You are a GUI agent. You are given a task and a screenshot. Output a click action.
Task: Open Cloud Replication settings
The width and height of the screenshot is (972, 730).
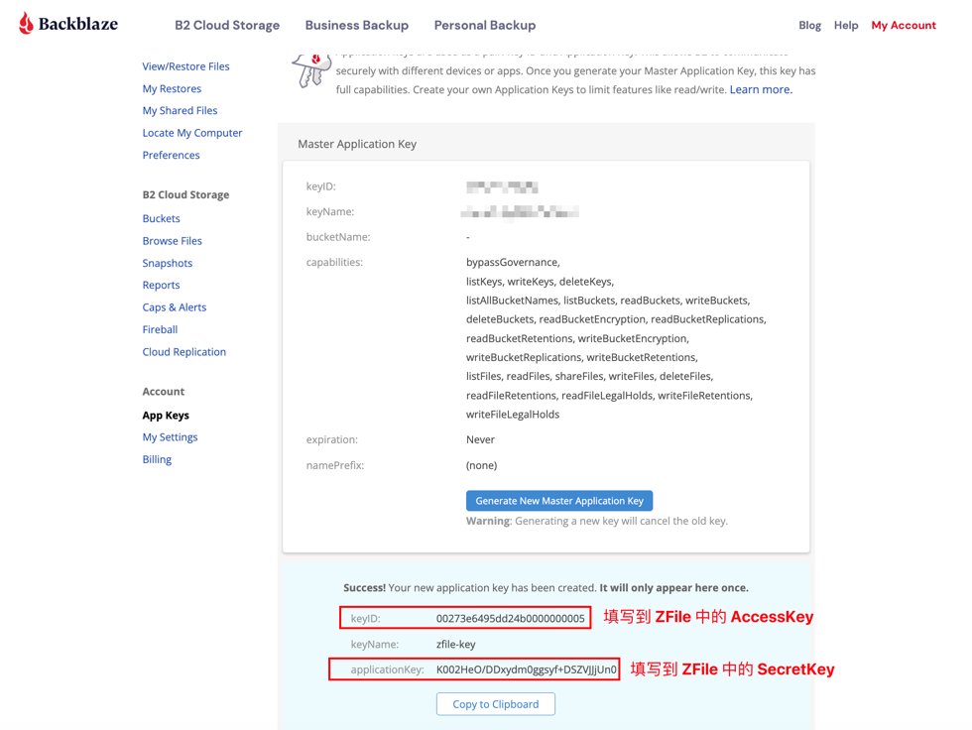[x=183, y=352]
